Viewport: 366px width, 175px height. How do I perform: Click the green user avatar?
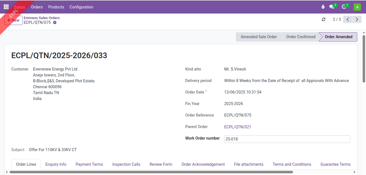(x=357, y=7)
